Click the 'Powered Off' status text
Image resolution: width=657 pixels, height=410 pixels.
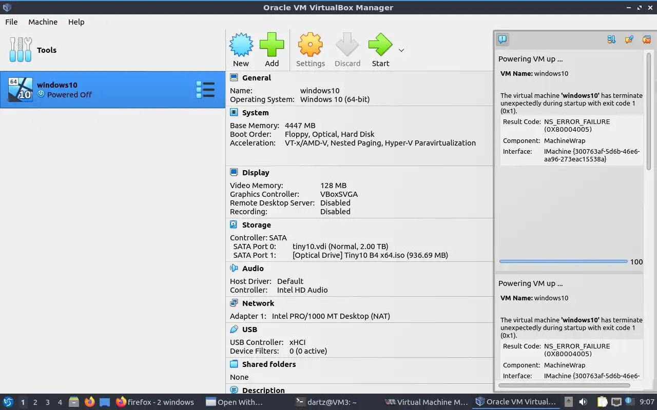tap(69, 95)
